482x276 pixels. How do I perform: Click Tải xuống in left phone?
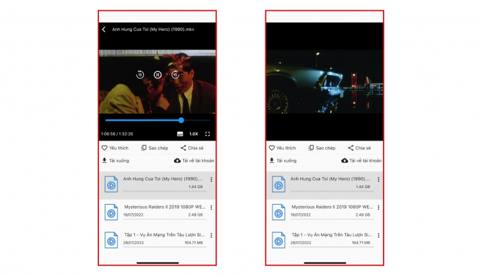115,160
